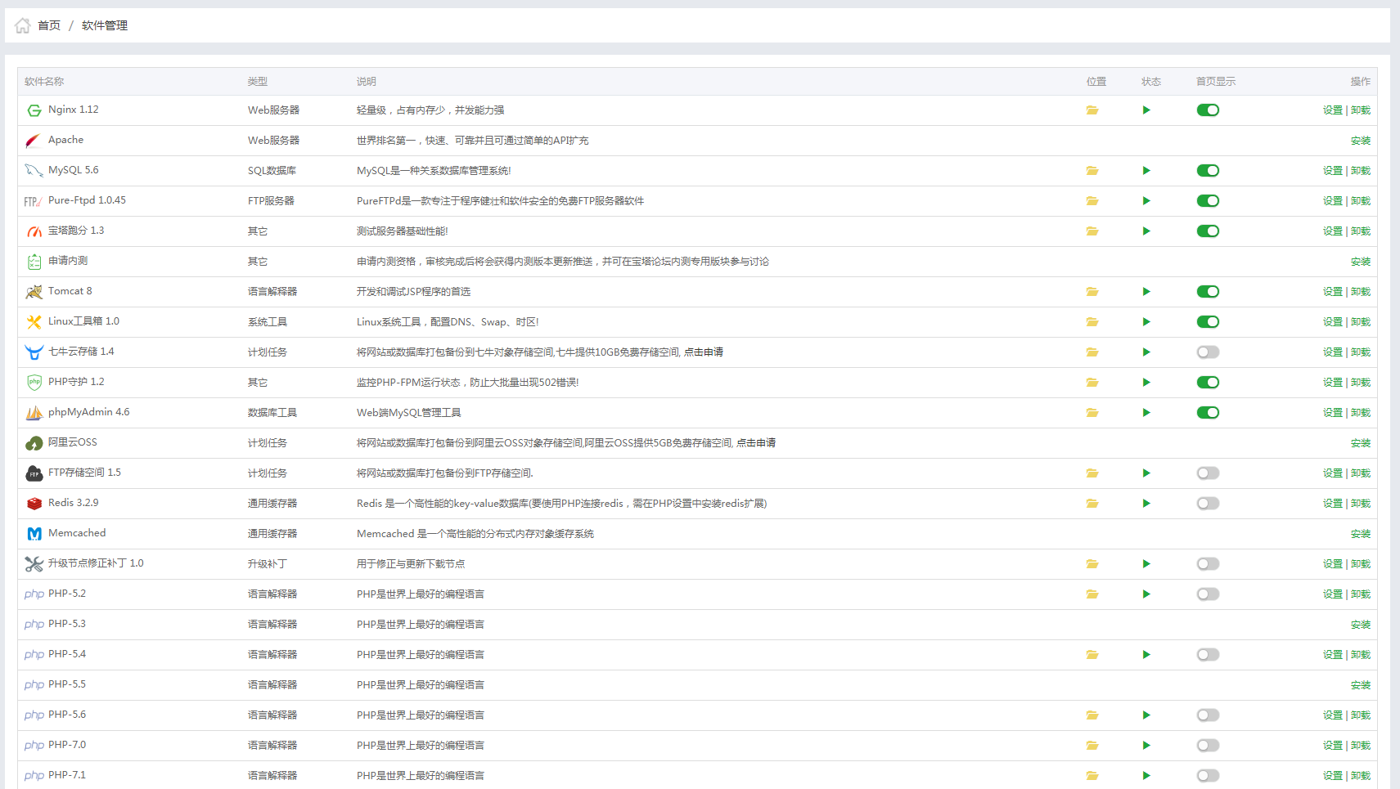The height and width of the screenshot is (789, 1400).
Task: Click PHP-5.2 status play icon
Action: 1146,594
